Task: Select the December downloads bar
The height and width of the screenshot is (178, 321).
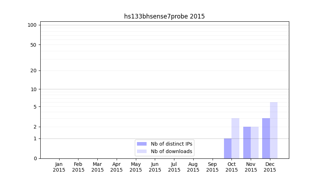Action: [274, 130]
